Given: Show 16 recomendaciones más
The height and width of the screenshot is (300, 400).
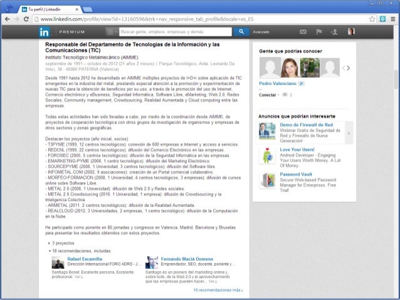Looking at the screenshot, I should [x=218, y=290].
